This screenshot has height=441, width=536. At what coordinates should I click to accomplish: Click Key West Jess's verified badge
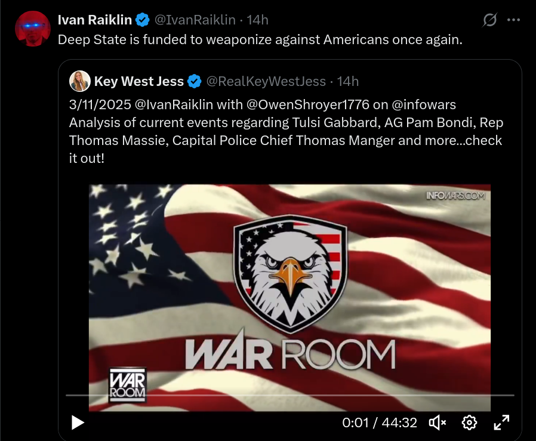tap(195, 81)
